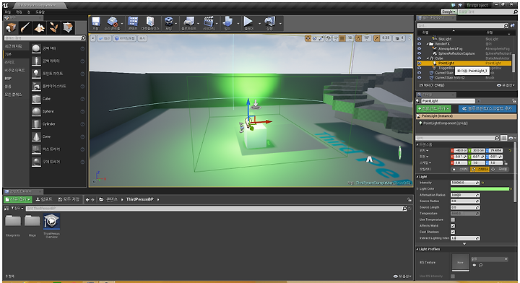Image resolution: width=520 pixels, height=283 pixels.
Task: Use selected asset arrow for IES Texture
Action: pos(474,265)
